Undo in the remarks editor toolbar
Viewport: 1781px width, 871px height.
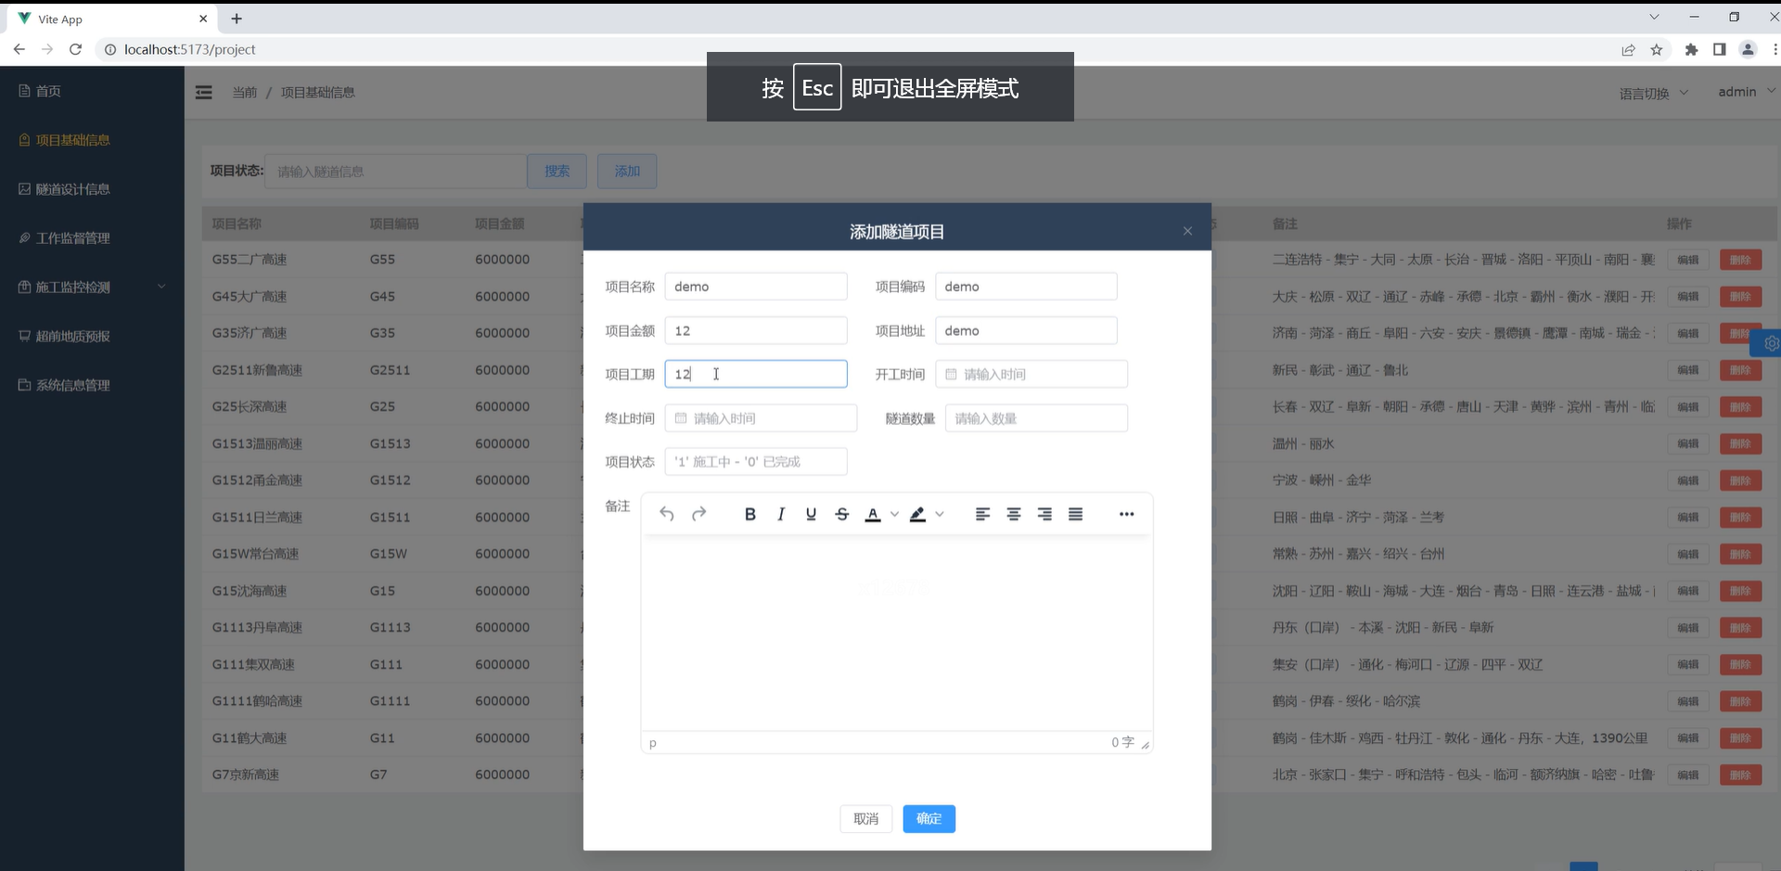pyautogui.click(x=666, y=514)
